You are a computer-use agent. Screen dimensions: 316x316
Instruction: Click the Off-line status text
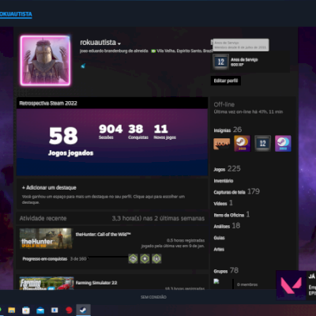click(224, 104)
